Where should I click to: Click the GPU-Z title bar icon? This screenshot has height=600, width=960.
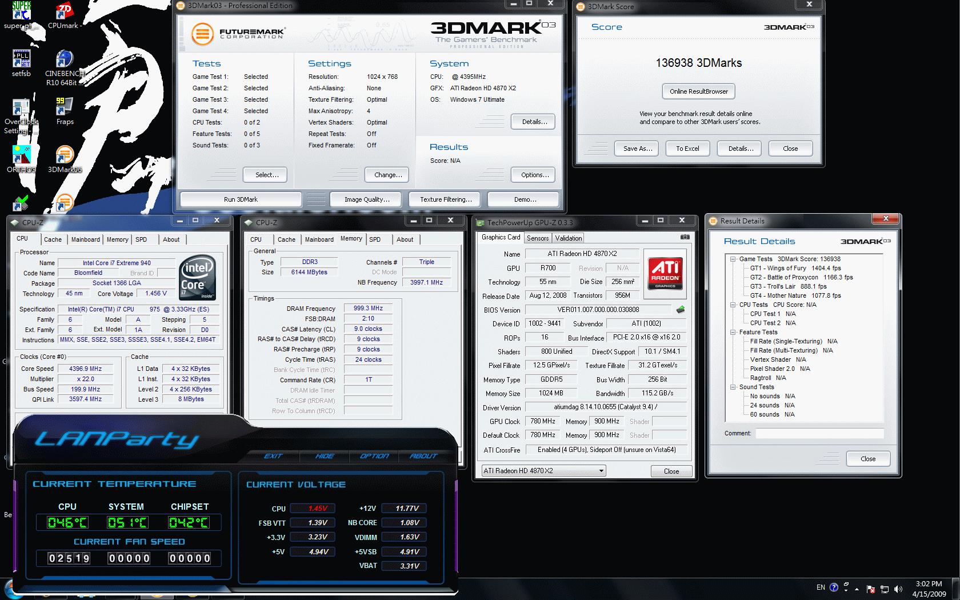[481, 223]
